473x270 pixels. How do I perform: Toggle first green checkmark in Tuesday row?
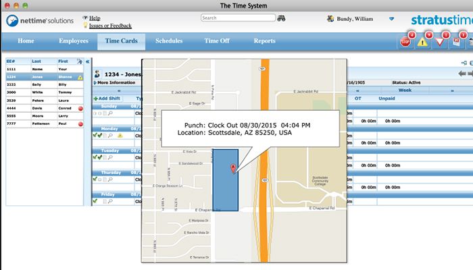pyautogui.click(x=95, y=157)
